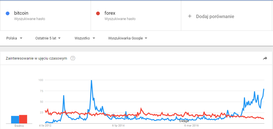Click the Uwaga note marker on chart
This screenshot has width=273, height=129.
point(184,121)
